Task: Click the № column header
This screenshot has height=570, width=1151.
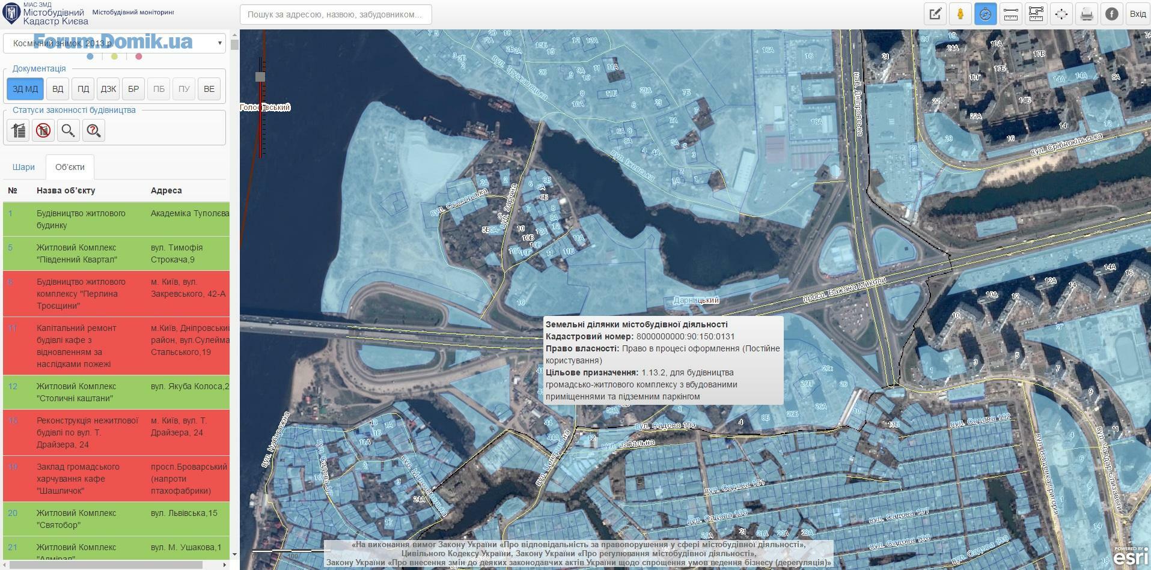Action: coord(13,190)
